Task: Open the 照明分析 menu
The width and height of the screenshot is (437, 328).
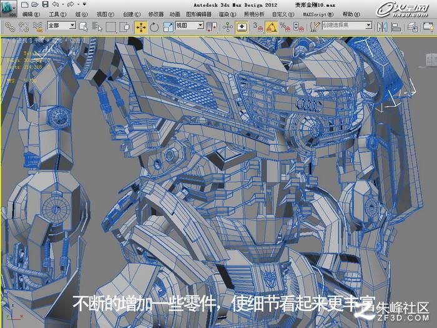Action: tap(254, 14)
